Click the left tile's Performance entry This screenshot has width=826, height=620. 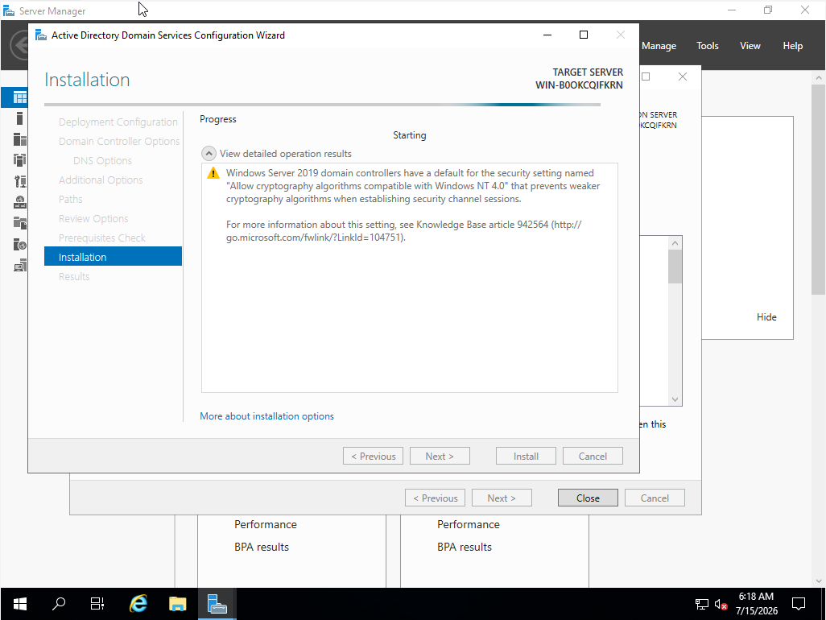[x=266, y=525]
